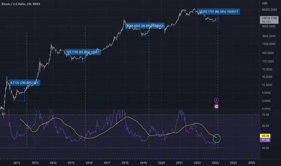
Task: Select the 6.2120 (299.48%) measurement label
Action: (x=24, y=83)
